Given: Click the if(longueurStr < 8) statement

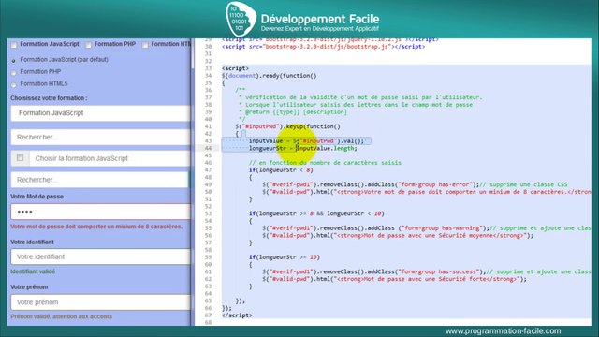Looking at the screenshot, I should click(x=281, y=170).
